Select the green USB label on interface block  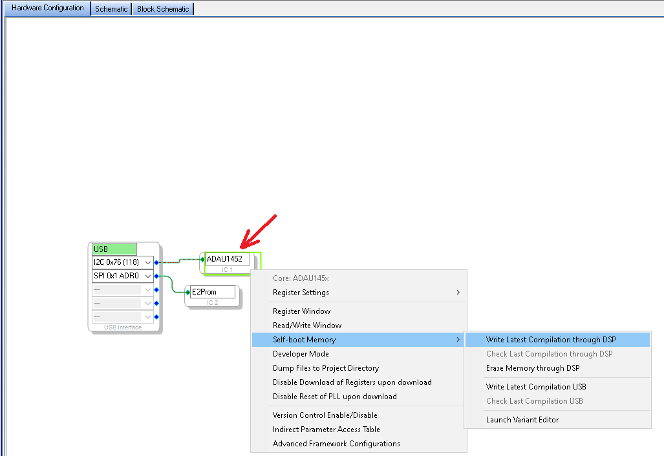114,249
